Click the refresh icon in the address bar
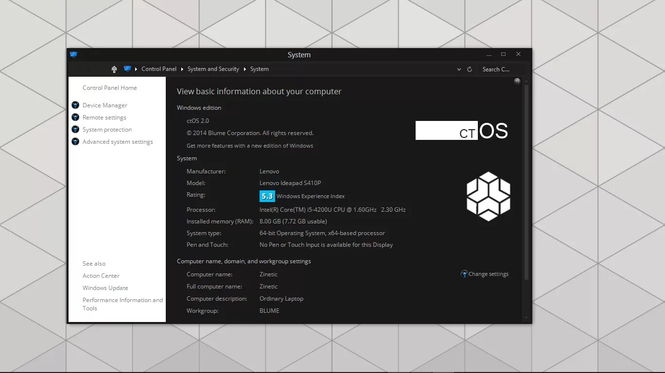 click(469, 69)
